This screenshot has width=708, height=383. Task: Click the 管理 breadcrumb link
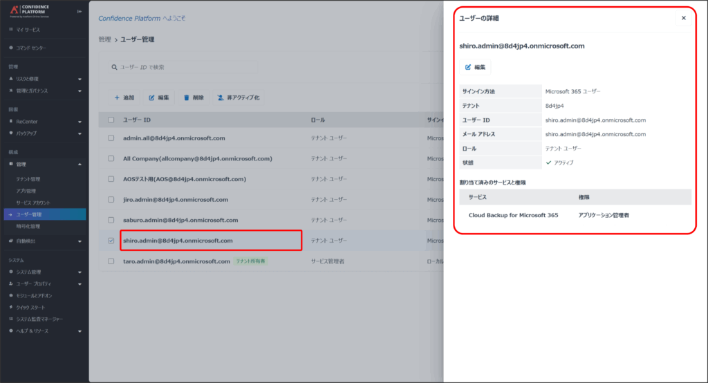104,40
